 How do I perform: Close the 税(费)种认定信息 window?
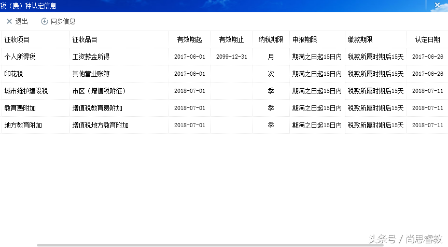(x=437, y=5)
